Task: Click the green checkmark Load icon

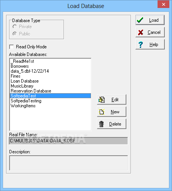Action: coord(140,20)
